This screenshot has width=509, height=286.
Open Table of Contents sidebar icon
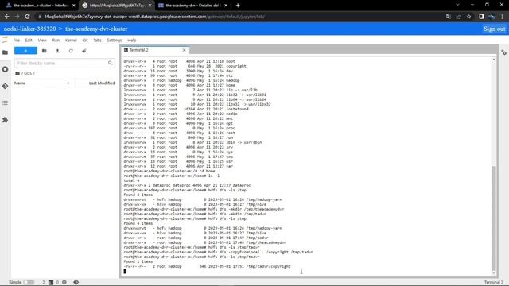[x=6, y=103]
